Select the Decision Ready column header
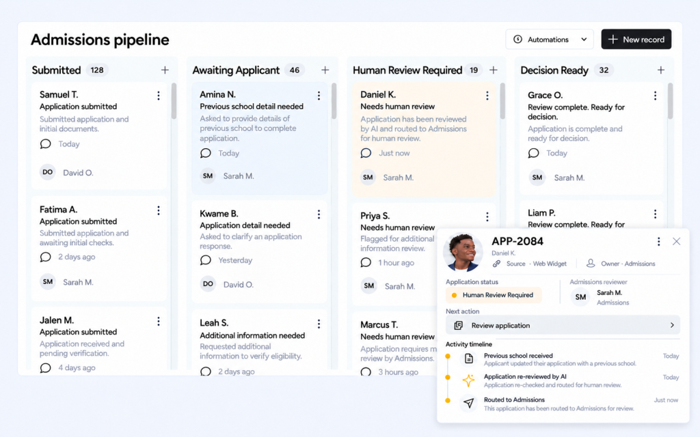Viewport: 700px width, 437px height. [x=554, y=70]
